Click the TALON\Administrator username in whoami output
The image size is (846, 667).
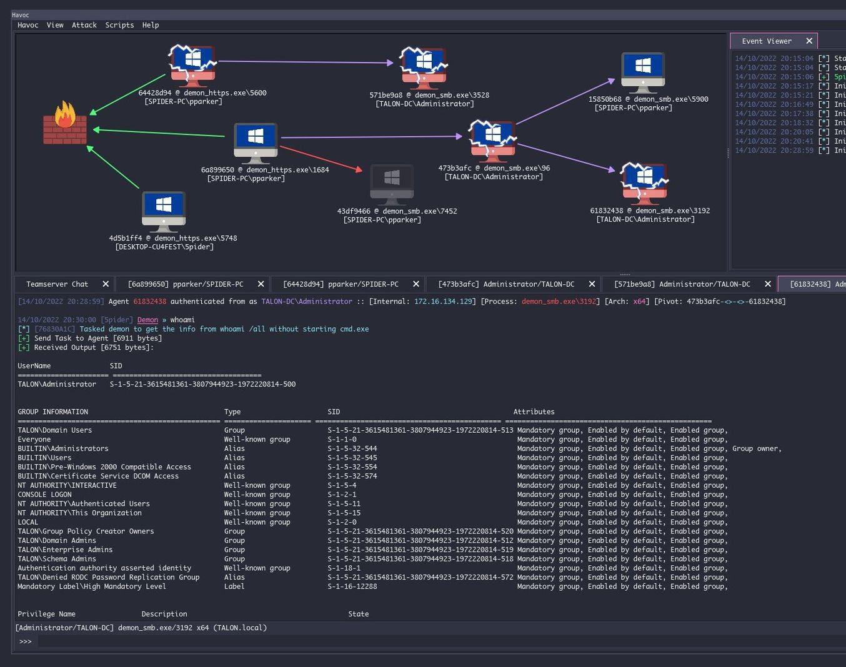pos(57,385)
